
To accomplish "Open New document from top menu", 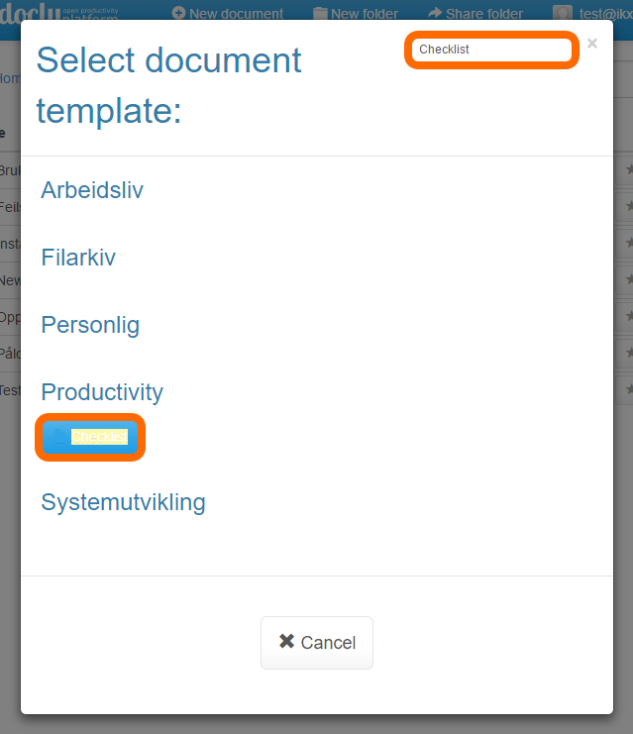I will (x=228, y=13).
